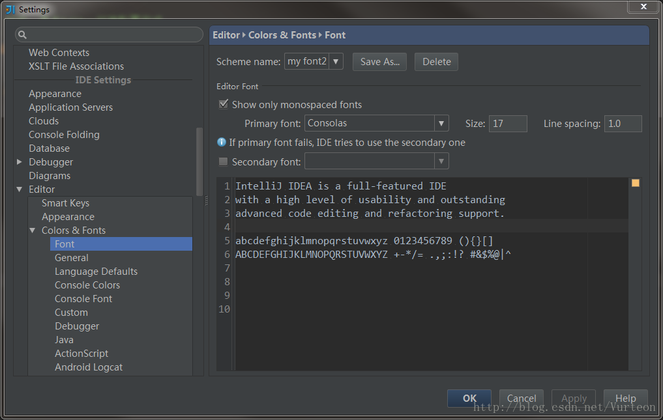Image resolution: width=663 pixels, height=420 pixels.
Task: Click the info icon beside primary font hint
Action: (x=221, y=143)
